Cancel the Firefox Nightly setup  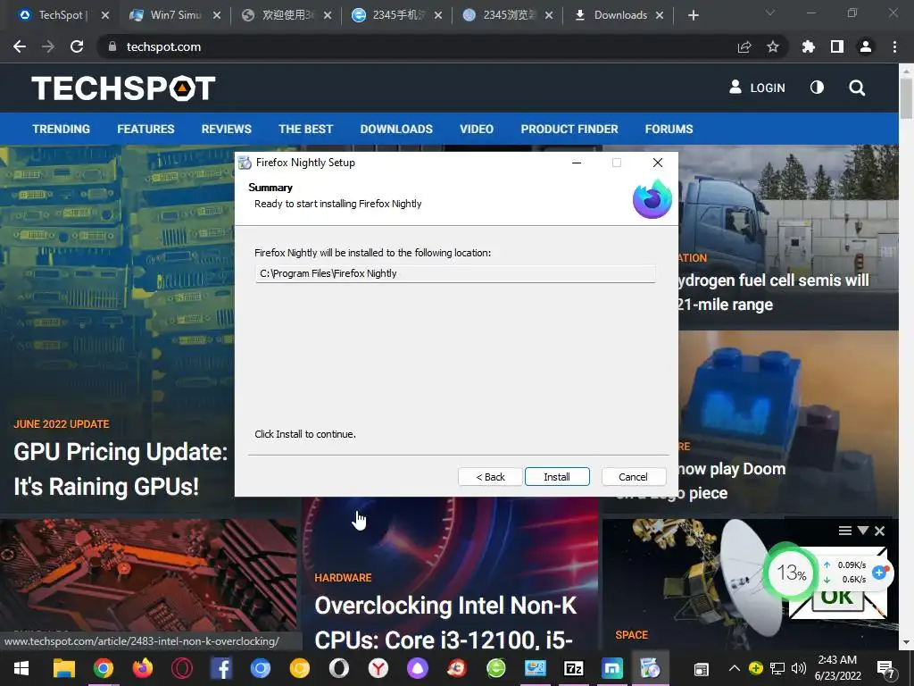click(633, 477)
